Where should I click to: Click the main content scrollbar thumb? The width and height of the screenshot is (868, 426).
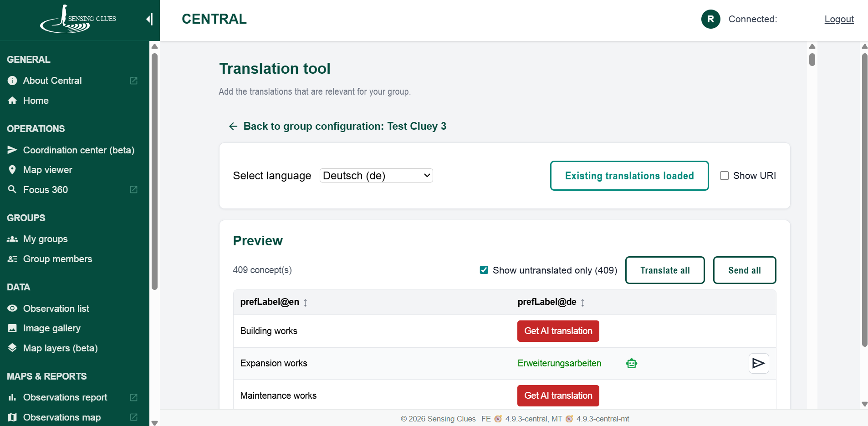pos(812,60)
